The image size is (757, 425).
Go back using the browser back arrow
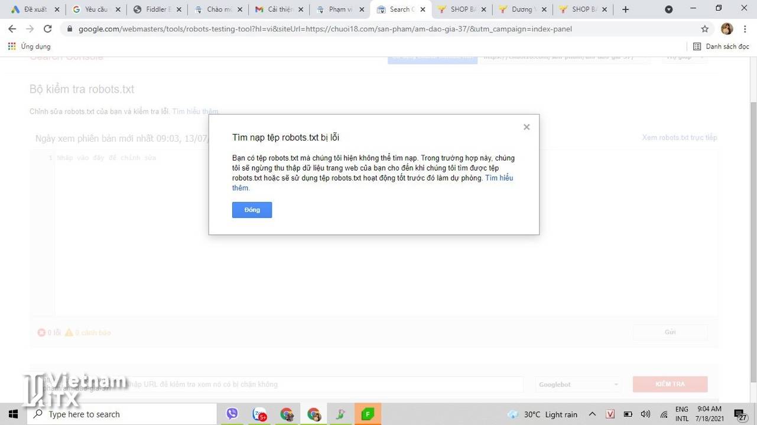pyautogui.click(x=12, y=29)
